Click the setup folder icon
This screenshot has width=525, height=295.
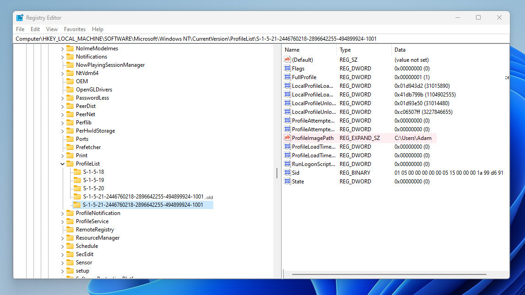pos(70,271)
